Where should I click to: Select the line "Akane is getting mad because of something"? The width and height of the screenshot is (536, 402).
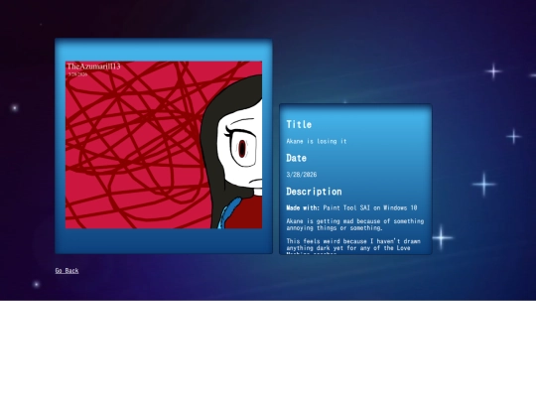click(x=355, y=221)
